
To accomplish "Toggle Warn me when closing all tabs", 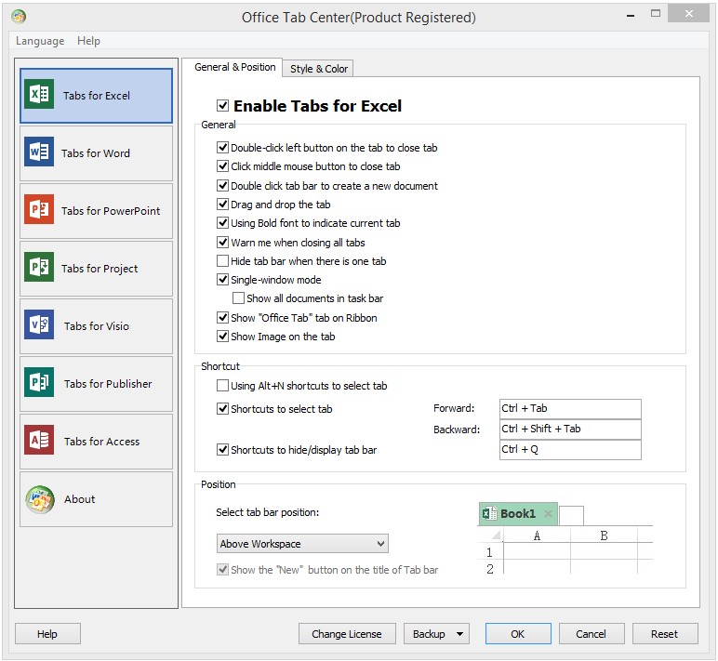I will (222, 242).
